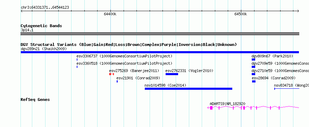Select the blue esv2762331 gain bar
This screenshot has width=309, height=127.
[x=172, y=74]
